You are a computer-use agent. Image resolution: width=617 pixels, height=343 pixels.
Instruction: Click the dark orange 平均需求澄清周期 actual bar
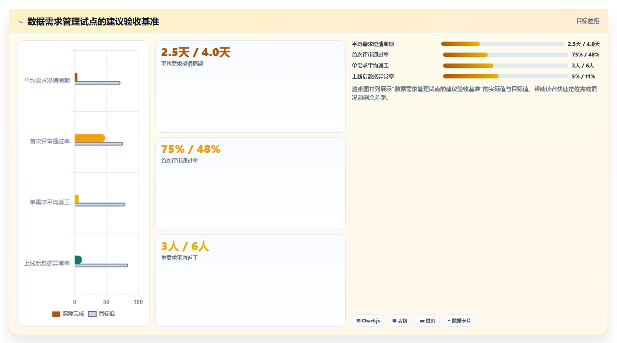76,77
